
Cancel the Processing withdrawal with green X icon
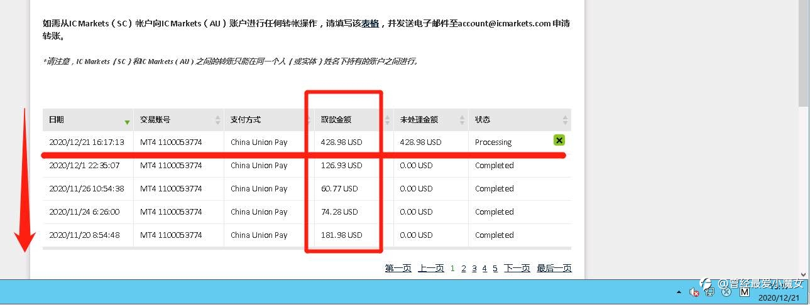[559, 140]
